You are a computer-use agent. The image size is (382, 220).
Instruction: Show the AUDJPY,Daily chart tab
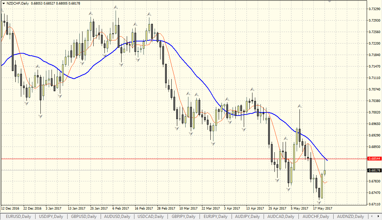point(248,217)
